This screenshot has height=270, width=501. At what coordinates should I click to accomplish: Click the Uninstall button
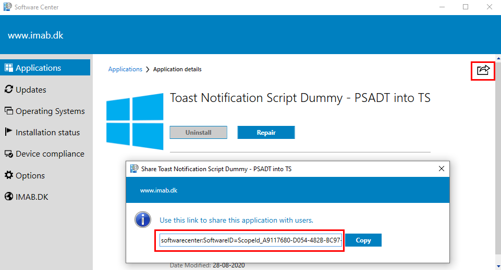point(199,132)
